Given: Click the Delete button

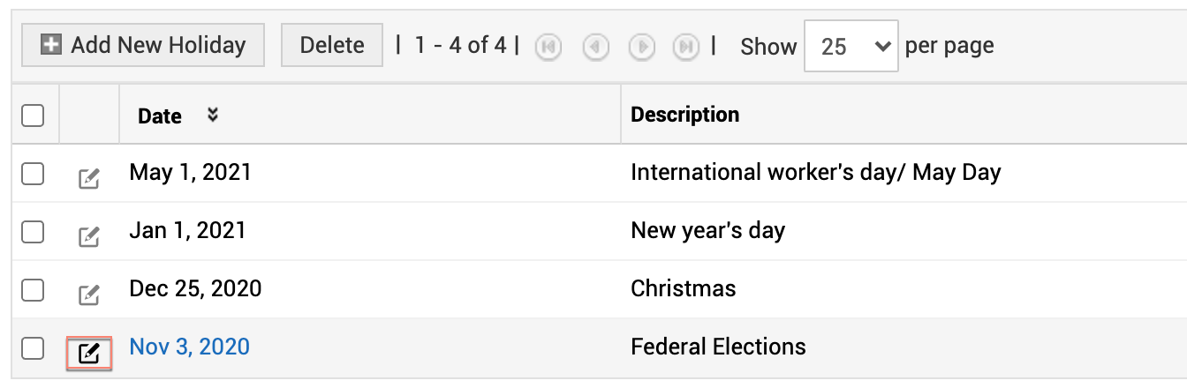Looking at the screenshot, I should (332, 45).
